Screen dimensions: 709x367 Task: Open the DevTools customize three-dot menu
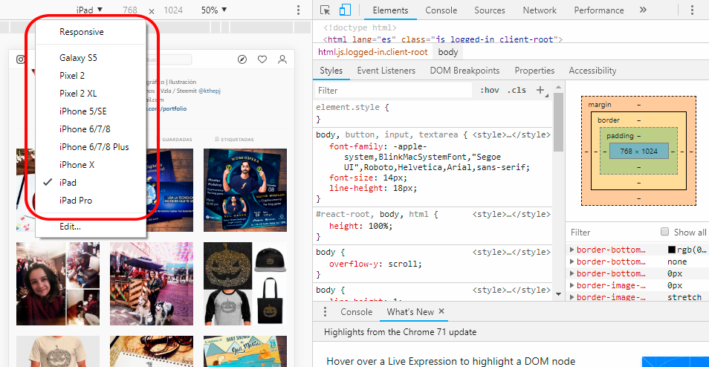point(692,10)
